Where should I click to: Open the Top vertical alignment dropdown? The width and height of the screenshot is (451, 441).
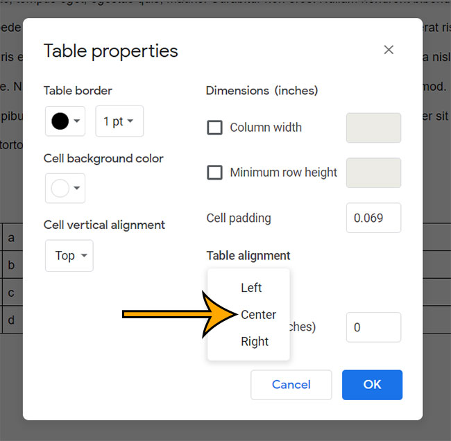pyautogui.click(x=69, y=256)
